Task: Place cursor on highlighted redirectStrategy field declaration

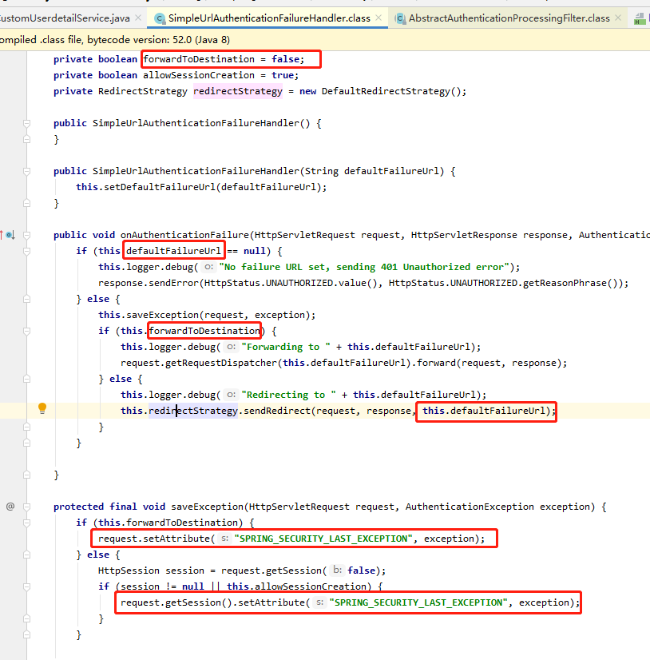Action: coord(238,91)
